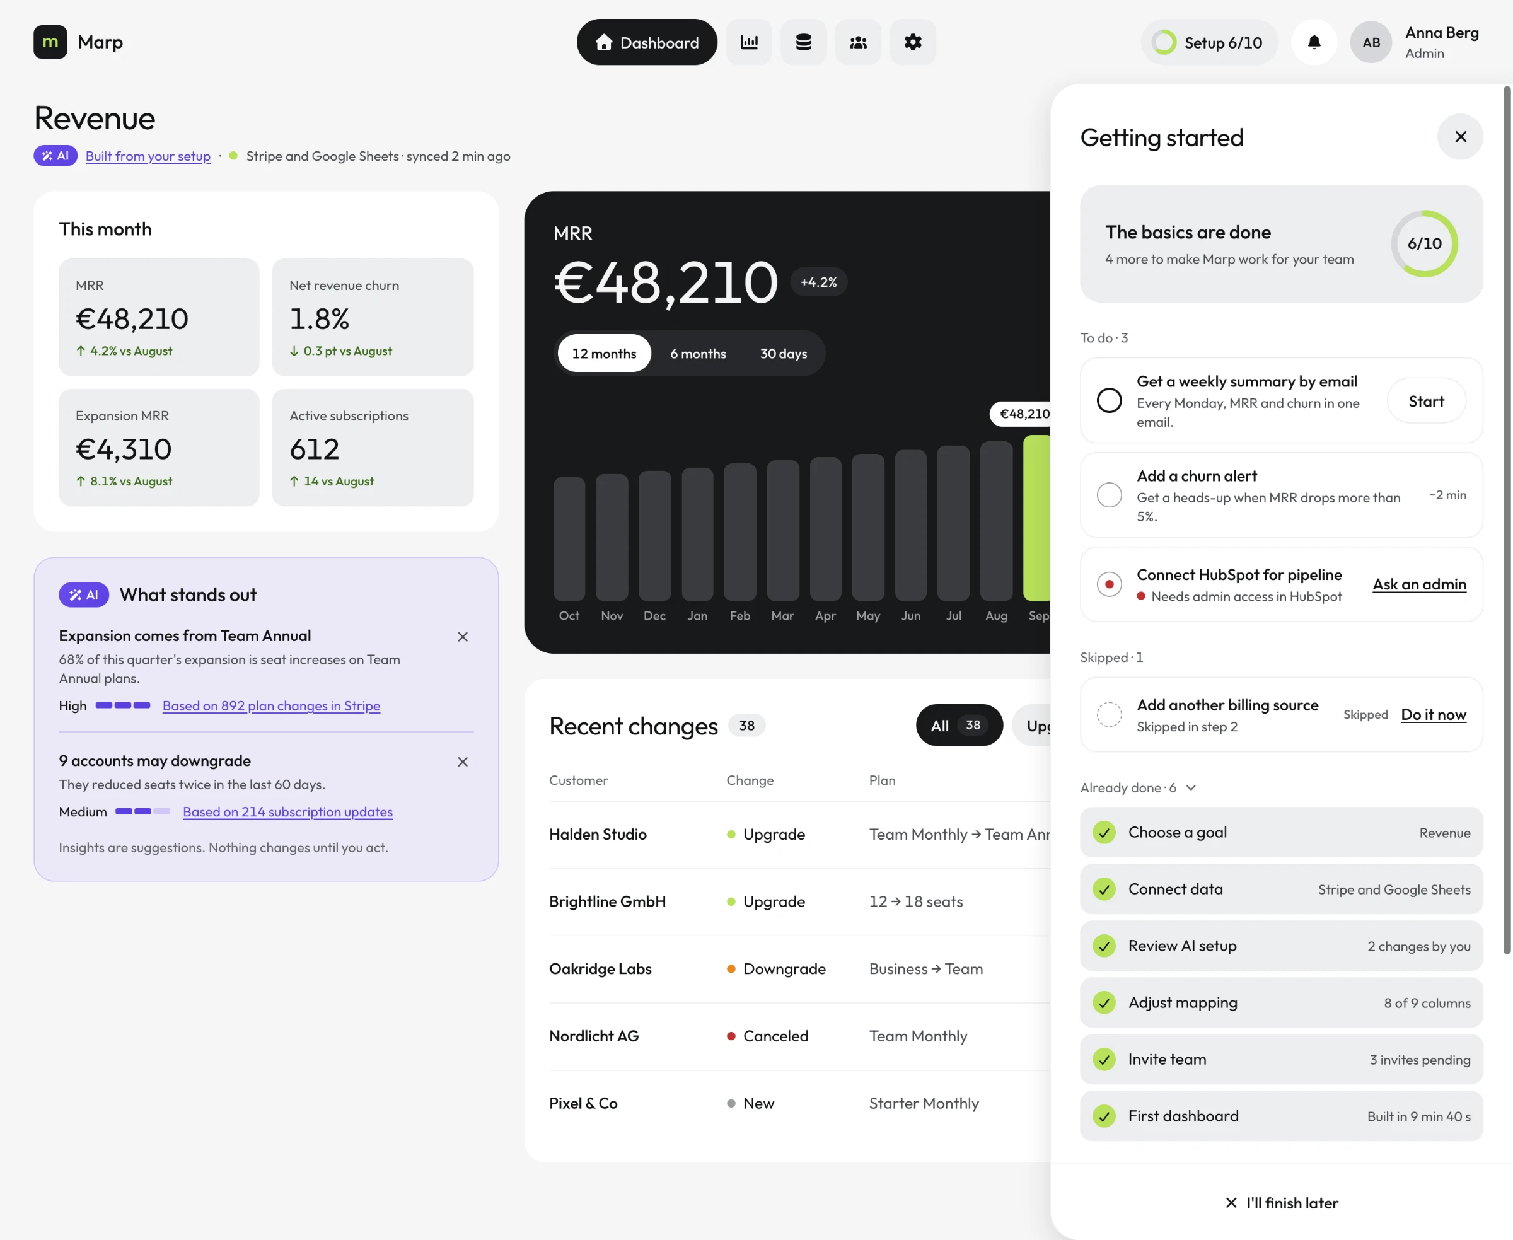The image size is (1513, 1240).
Task: Go to the Dashboard tab
Action: click(x=646, y=42)
